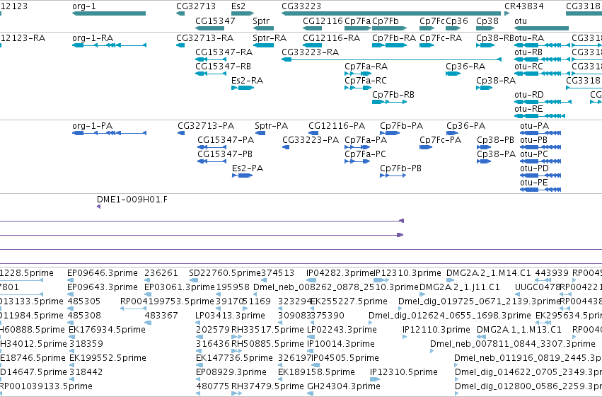Click the Cp7Fa-RA transcript

pos(358,74)
